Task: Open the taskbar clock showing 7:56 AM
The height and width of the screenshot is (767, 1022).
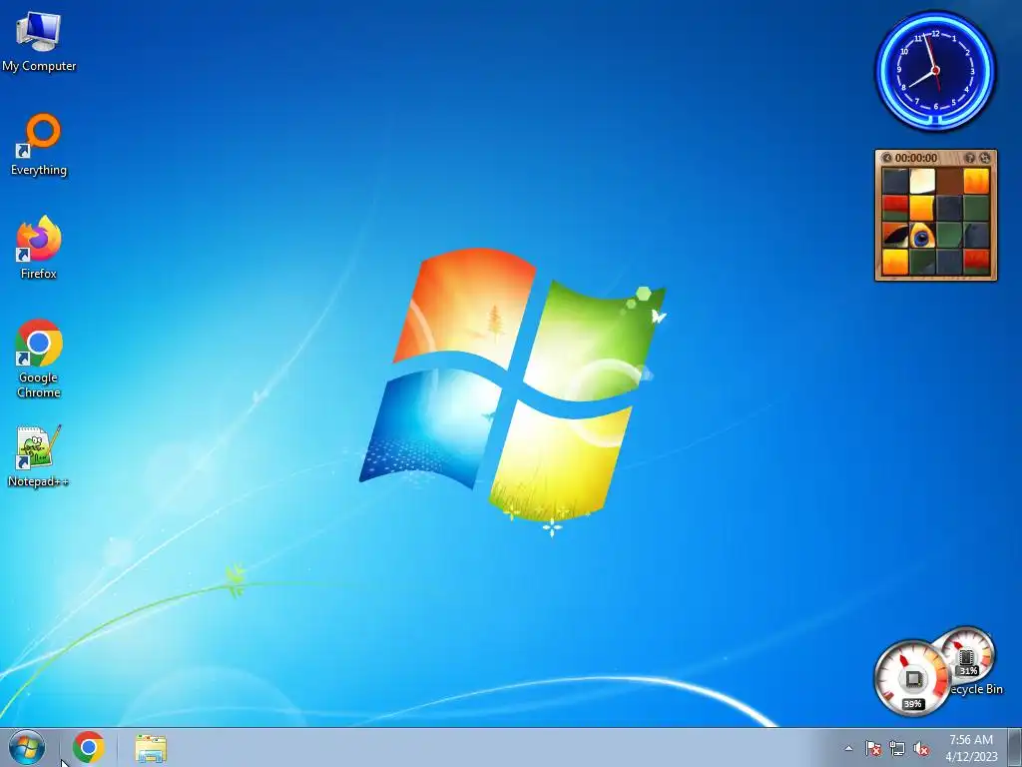Action: click(971, 748)
